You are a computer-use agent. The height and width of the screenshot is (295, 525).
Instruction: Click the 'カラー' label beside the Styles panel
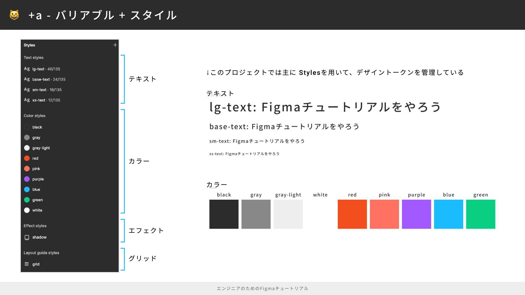click(x=139, y=161)
